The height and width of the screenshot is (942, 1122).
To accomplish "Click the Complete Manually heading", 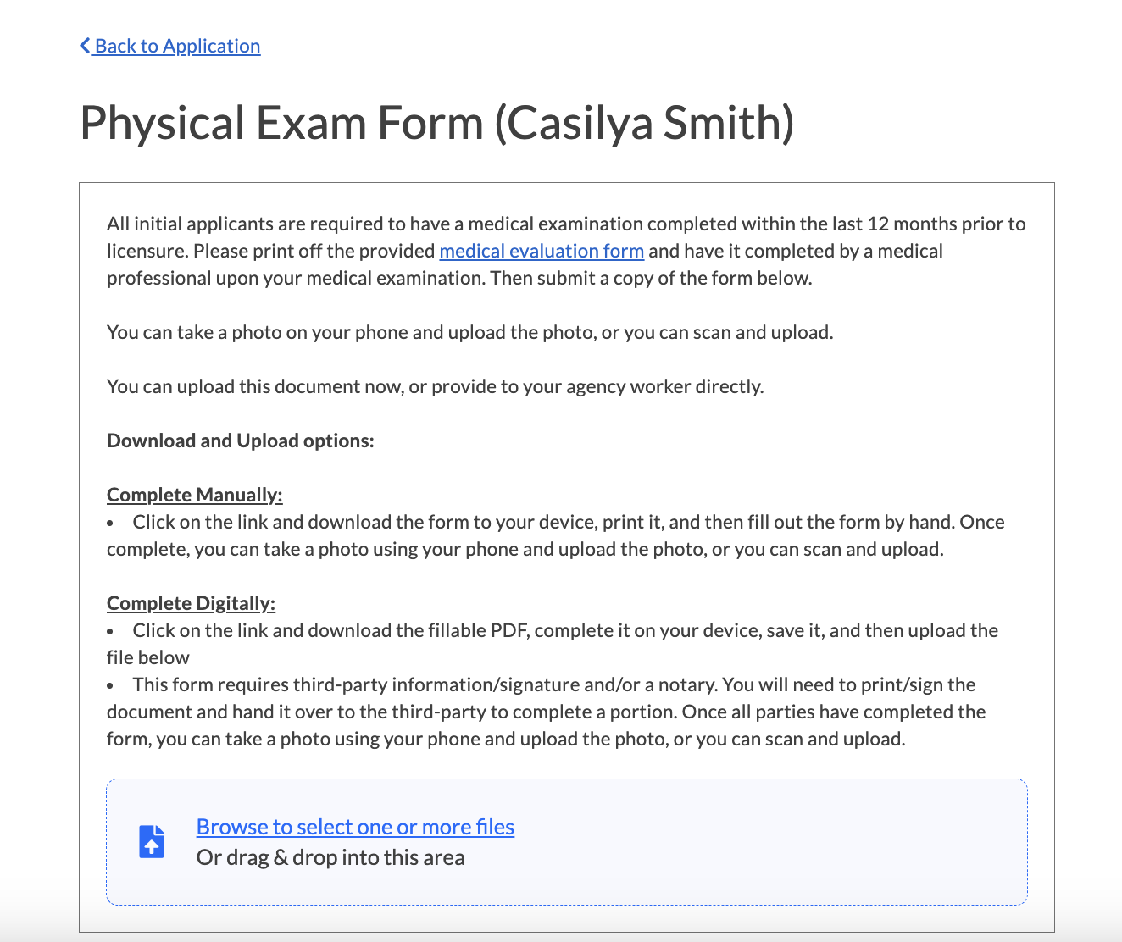I will coord(194,495).
